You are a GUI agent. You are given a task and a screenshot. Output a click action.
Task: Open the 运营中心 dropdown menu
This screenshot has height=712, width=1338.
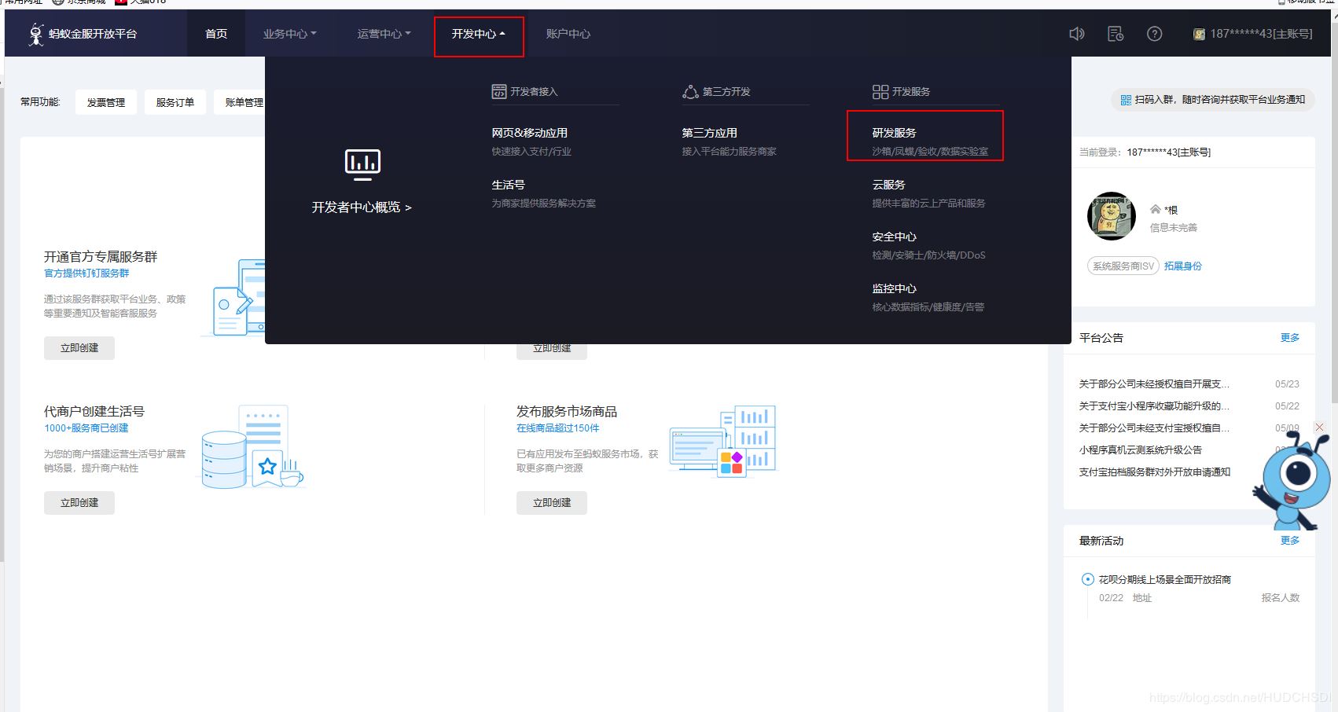coord(382,34)
